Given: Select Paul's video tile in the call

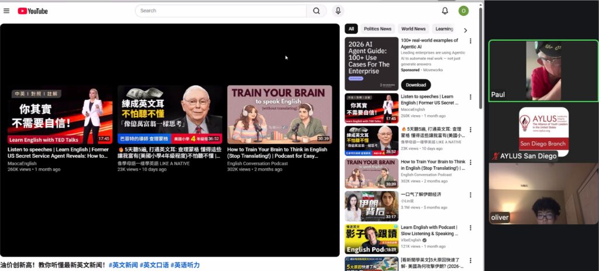Looking at the screenshot, I should 543,71.
